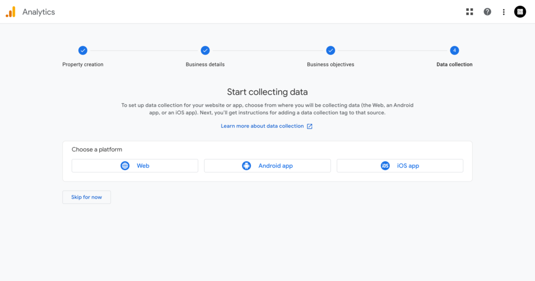Go to the Property creation step checkmark
The width and height of the screenshot is (535, 281).
tap(83, 51)
